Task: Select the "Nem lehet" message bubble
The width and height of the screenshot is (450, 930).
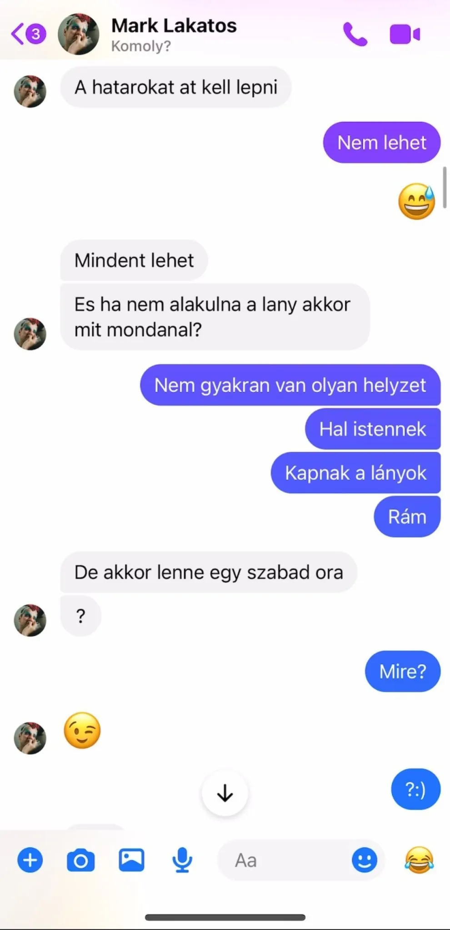Action: (x=382, y=143)
